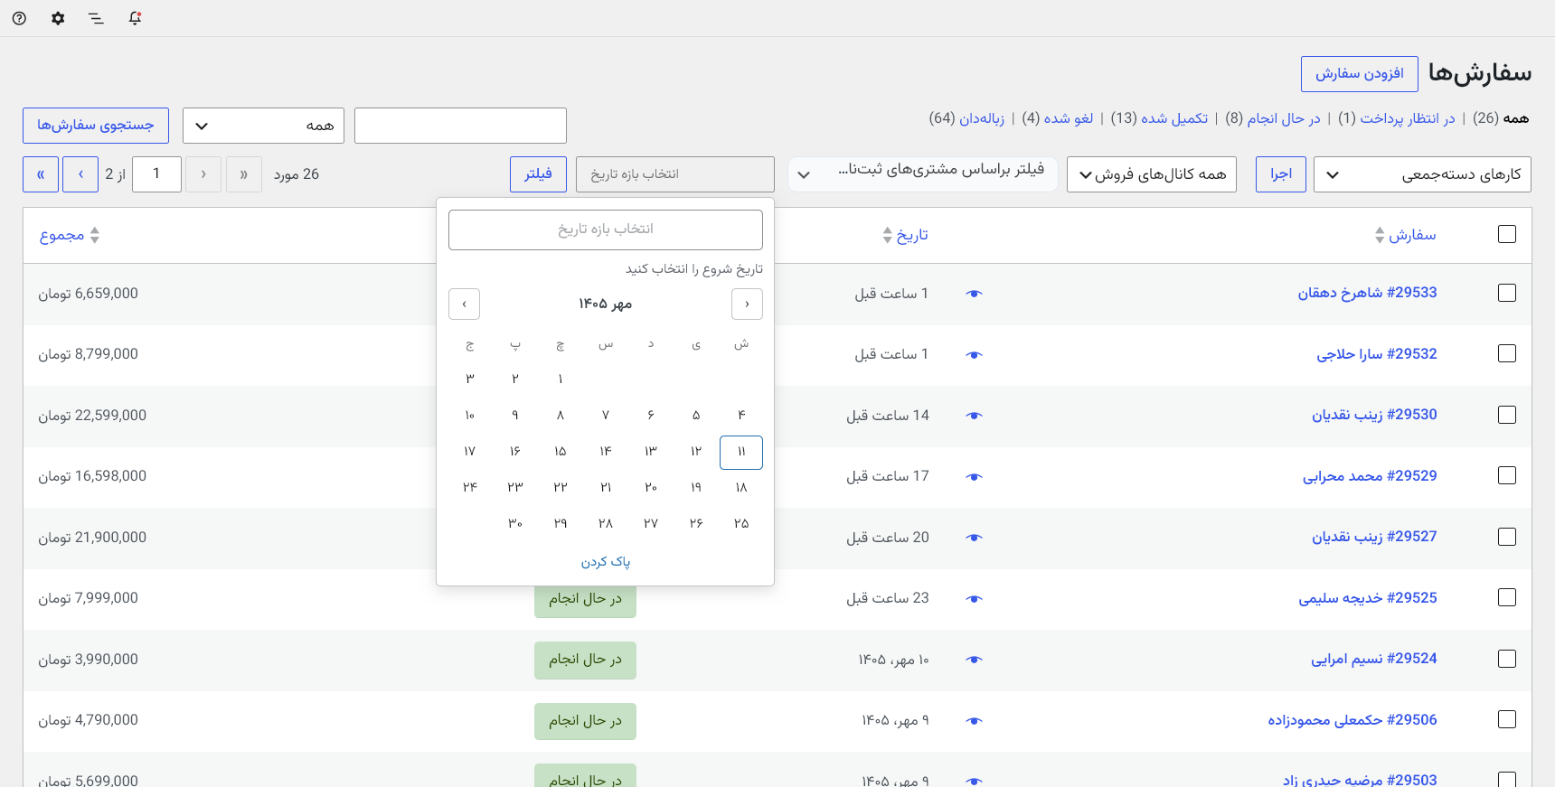This screenshot has height=787, width=1555.
Task: Tick the checkbox for order #29525
Action: pos(1507,597)
